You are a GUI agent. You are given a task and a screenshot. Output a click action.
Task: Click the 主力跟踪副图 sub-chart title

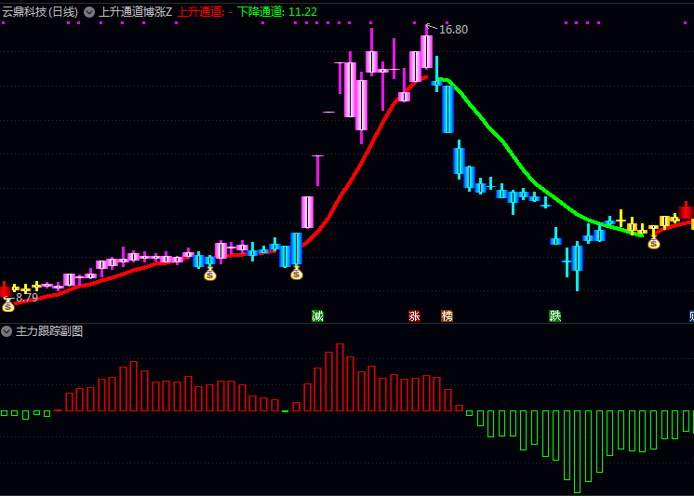(x=49, y=331)
